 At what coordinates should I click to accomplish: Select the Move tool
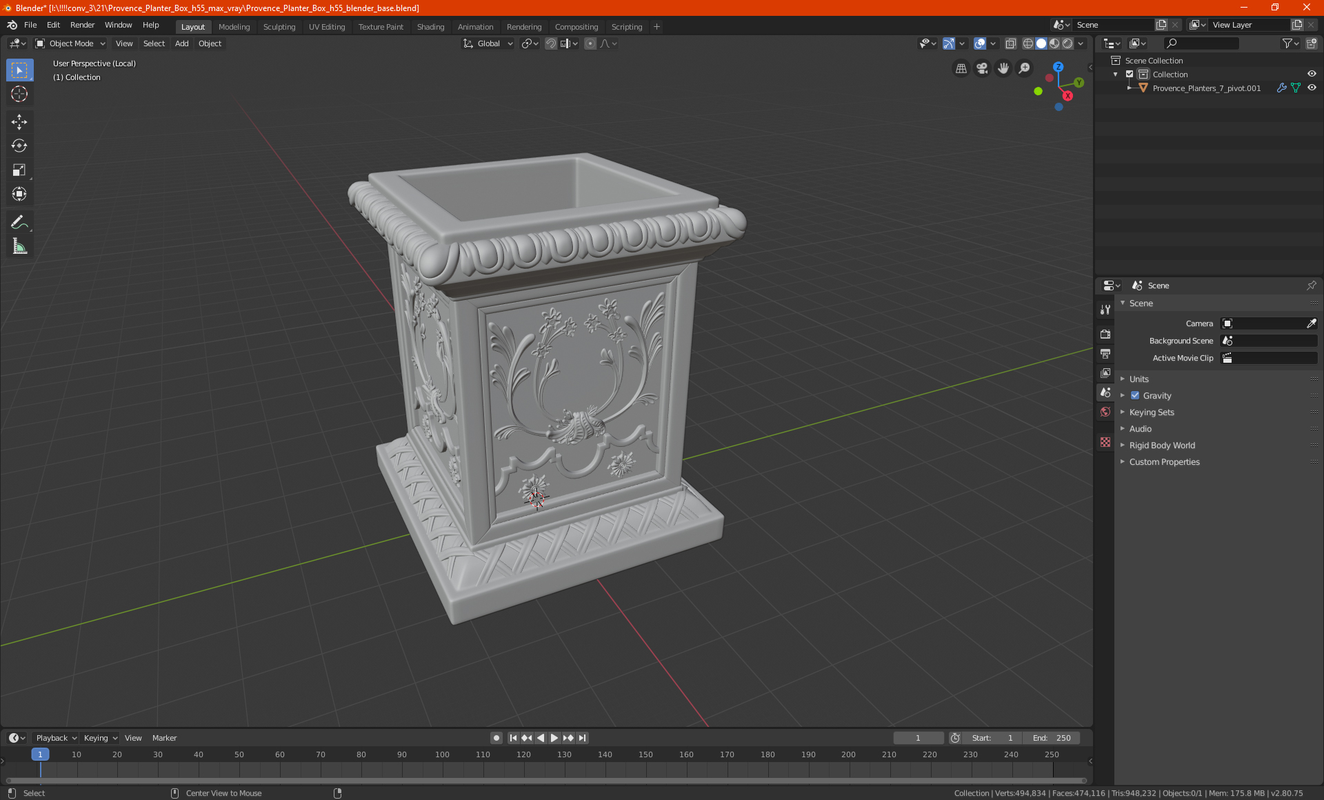click(19, 122)
